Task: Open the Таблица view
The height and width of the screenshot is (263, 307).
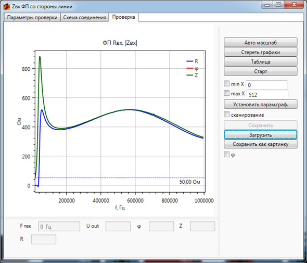Action: pyautogui.click(x=260, y=62)
